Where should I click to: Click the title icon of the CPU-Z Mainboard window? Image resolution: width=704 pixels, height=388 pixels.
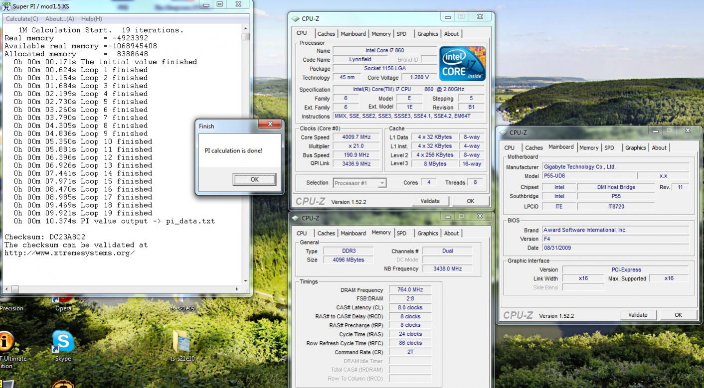(x=503, y=133)
